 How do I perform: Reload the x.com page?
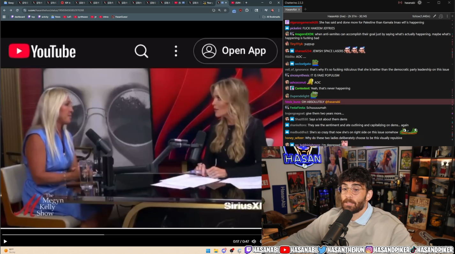coord(17,10)
